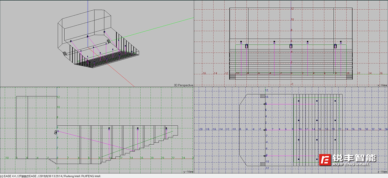This screenshot has width=388, height=178.
Task: Click the x-View label
Action: coord(382,85)
